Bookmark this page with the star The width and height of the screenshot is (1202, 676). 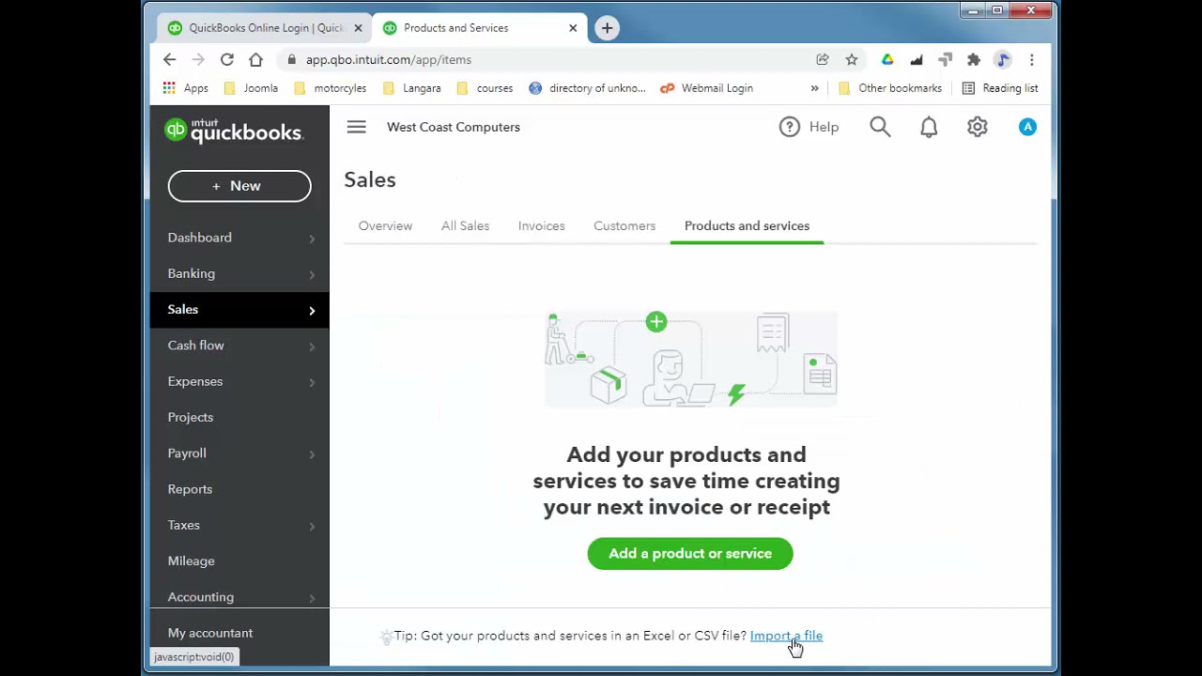tap(852, 59)
